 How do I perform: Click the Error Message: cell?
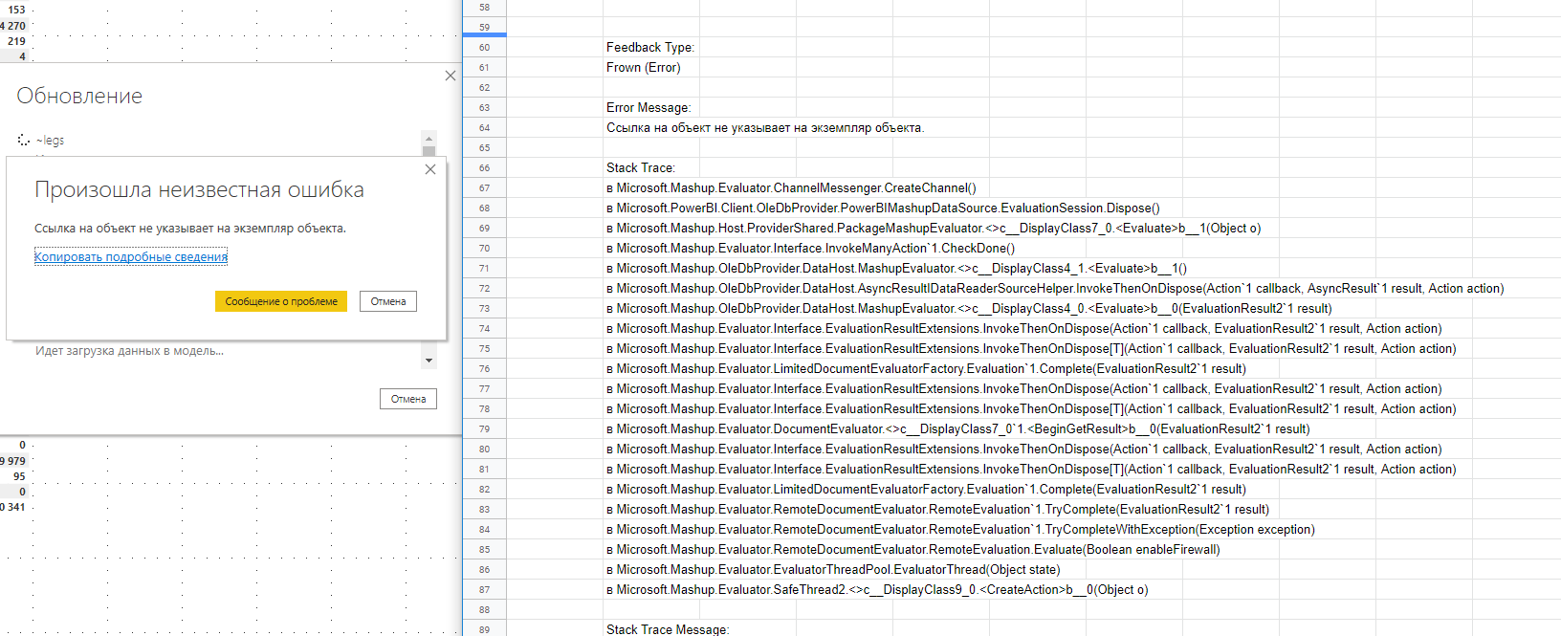click(649, 107)
